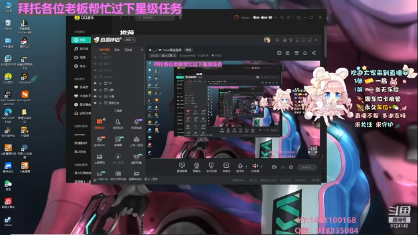
Task: Open 我喜欢 in QQ Music sidebar
Action: (81, 87)
